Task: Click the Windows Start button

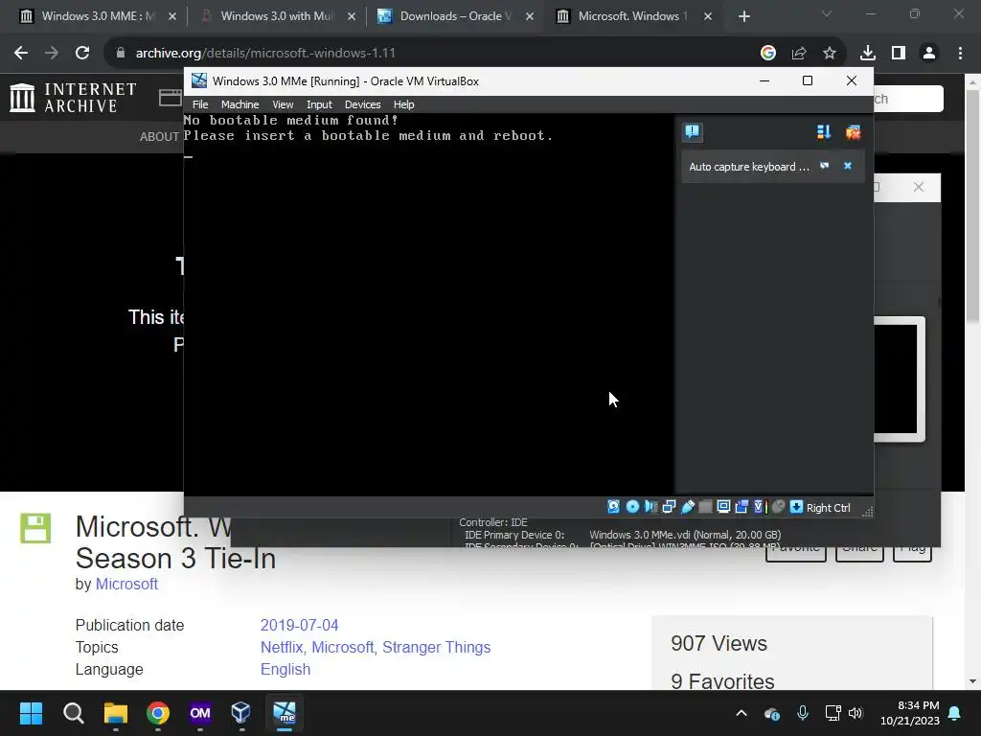Action: coord(31,713)
